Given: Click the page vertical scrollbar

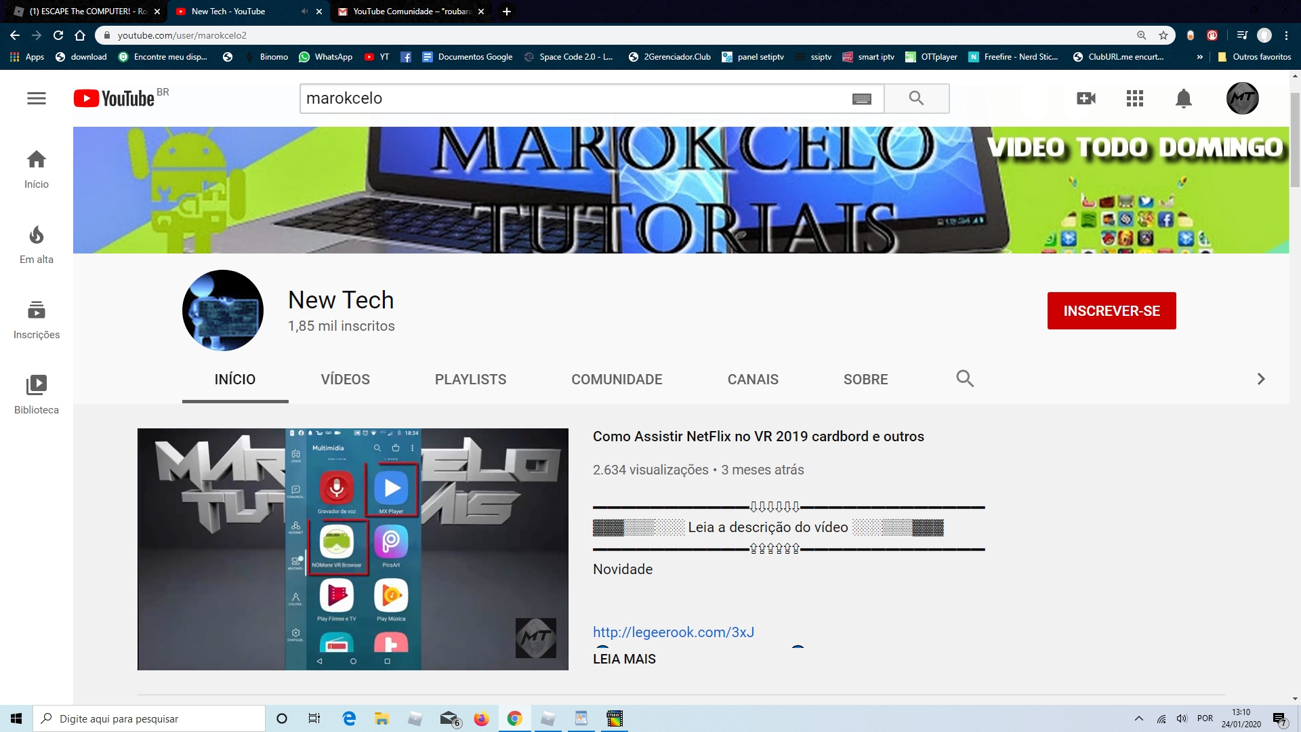Looking at the screenshot, I should (1295, 139).
